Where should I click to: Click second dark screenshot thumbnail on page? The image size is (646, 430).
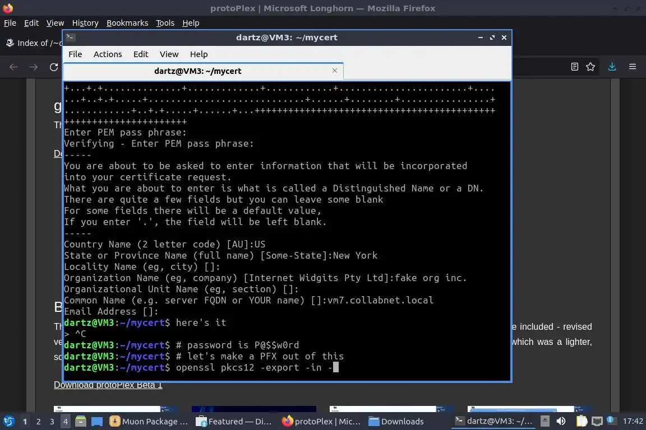pyautogui.click(x=254, y=409)
